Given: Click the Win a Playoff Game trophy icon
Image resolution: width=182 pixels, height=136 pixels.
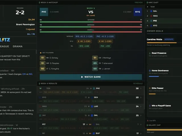Looking at the screenshot, I should coord(150,106).
